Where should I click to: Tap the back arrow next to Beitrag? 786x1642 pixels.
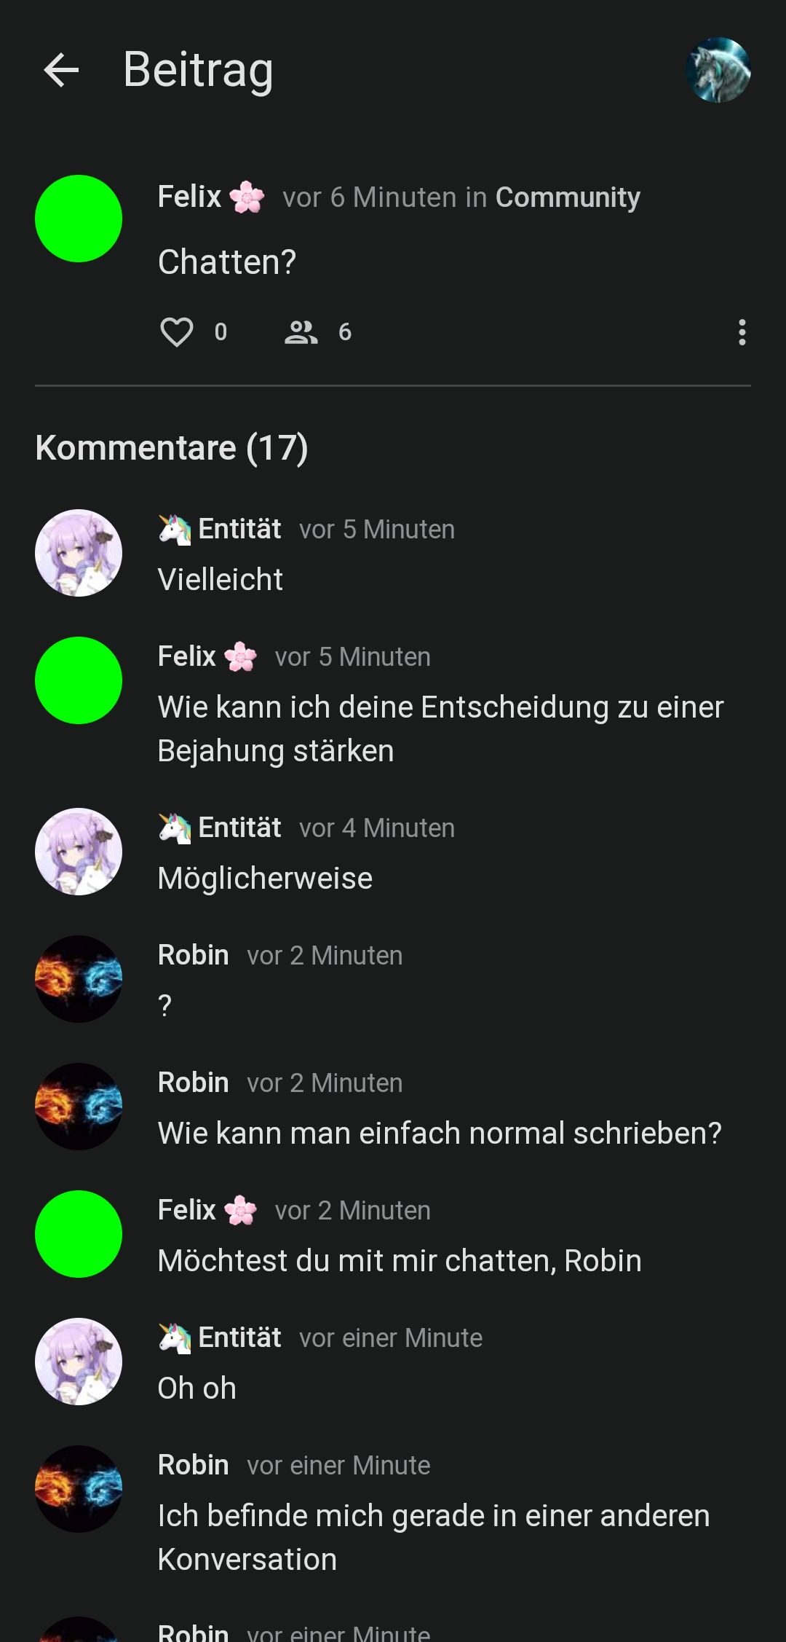61,71
